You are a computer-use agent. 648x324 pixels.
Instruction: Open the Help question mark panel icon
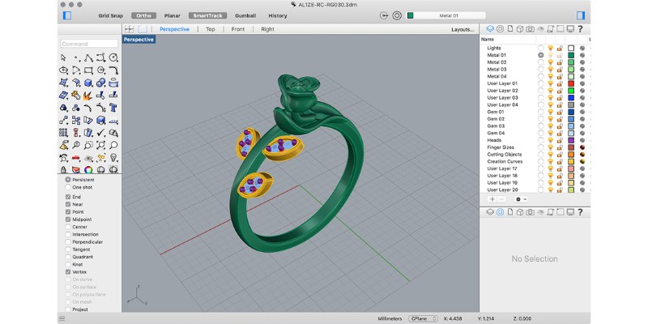(580, 29)
